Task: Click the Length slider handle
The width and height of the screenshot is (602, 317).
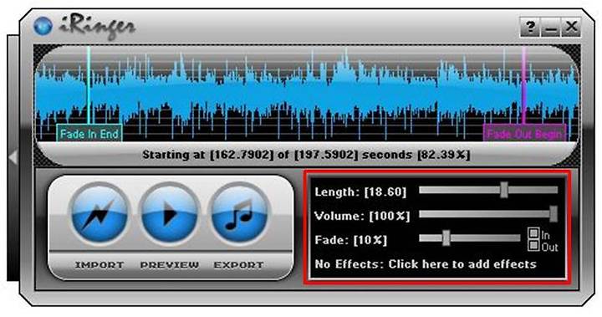Action: [x=504, y=190]
